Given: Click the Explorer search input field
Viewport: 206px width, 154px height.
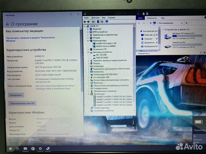Looking at the screenshot, I should 198,23.
